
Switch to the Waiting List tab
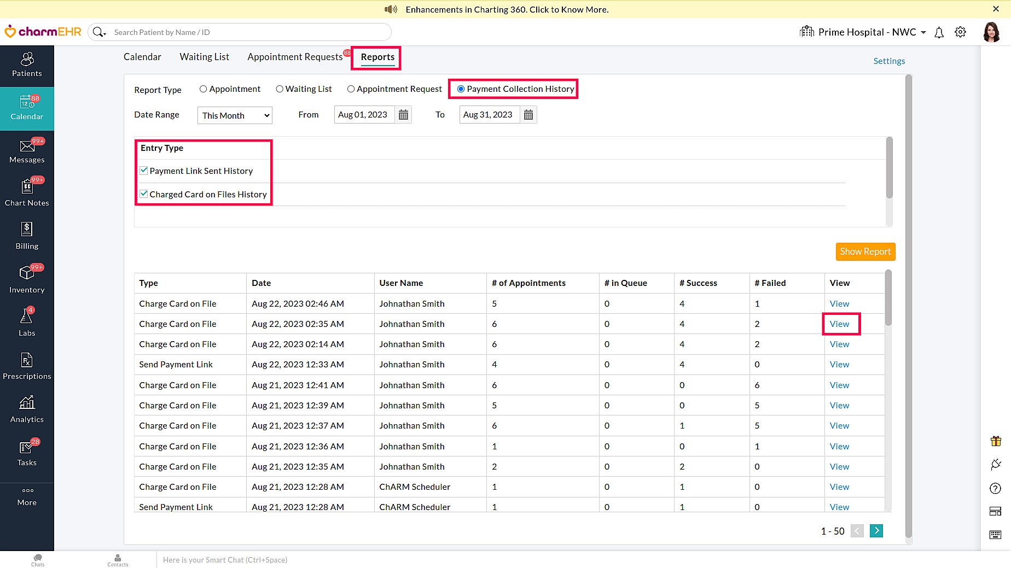point(204,56)
